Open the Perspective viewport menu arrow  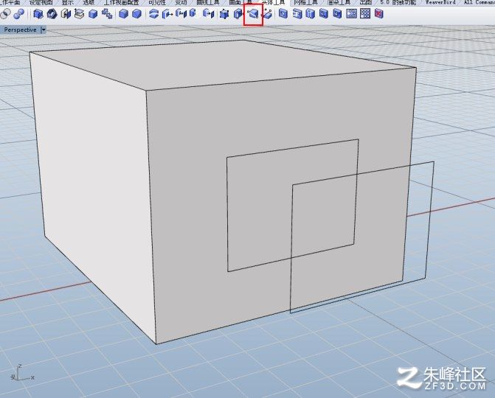pyautogui.click(x=44, y=30)
